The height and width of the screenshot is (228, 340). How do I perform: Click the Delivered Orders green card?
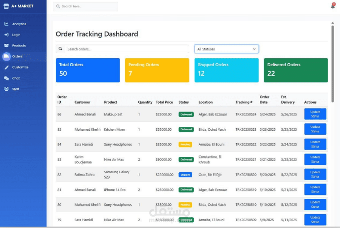pos(296,70)
